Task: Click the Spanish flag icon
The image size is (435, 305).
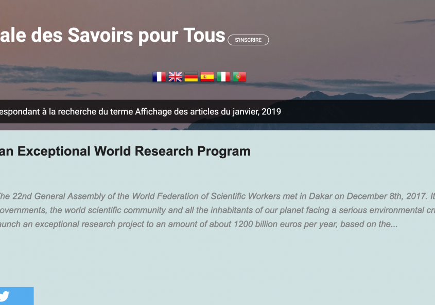Action: tap(207, 77)
